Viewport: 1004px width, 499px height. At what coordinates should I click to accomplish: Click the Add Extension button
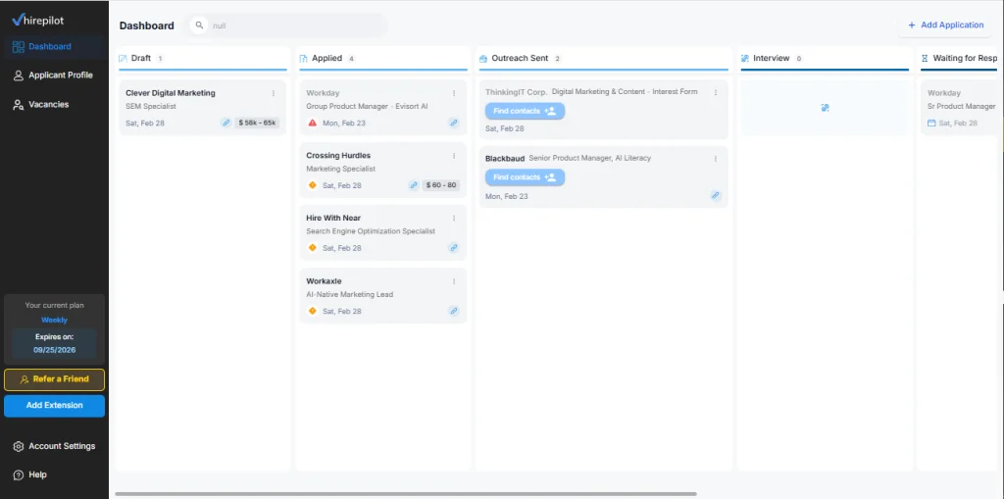[55, 406]
